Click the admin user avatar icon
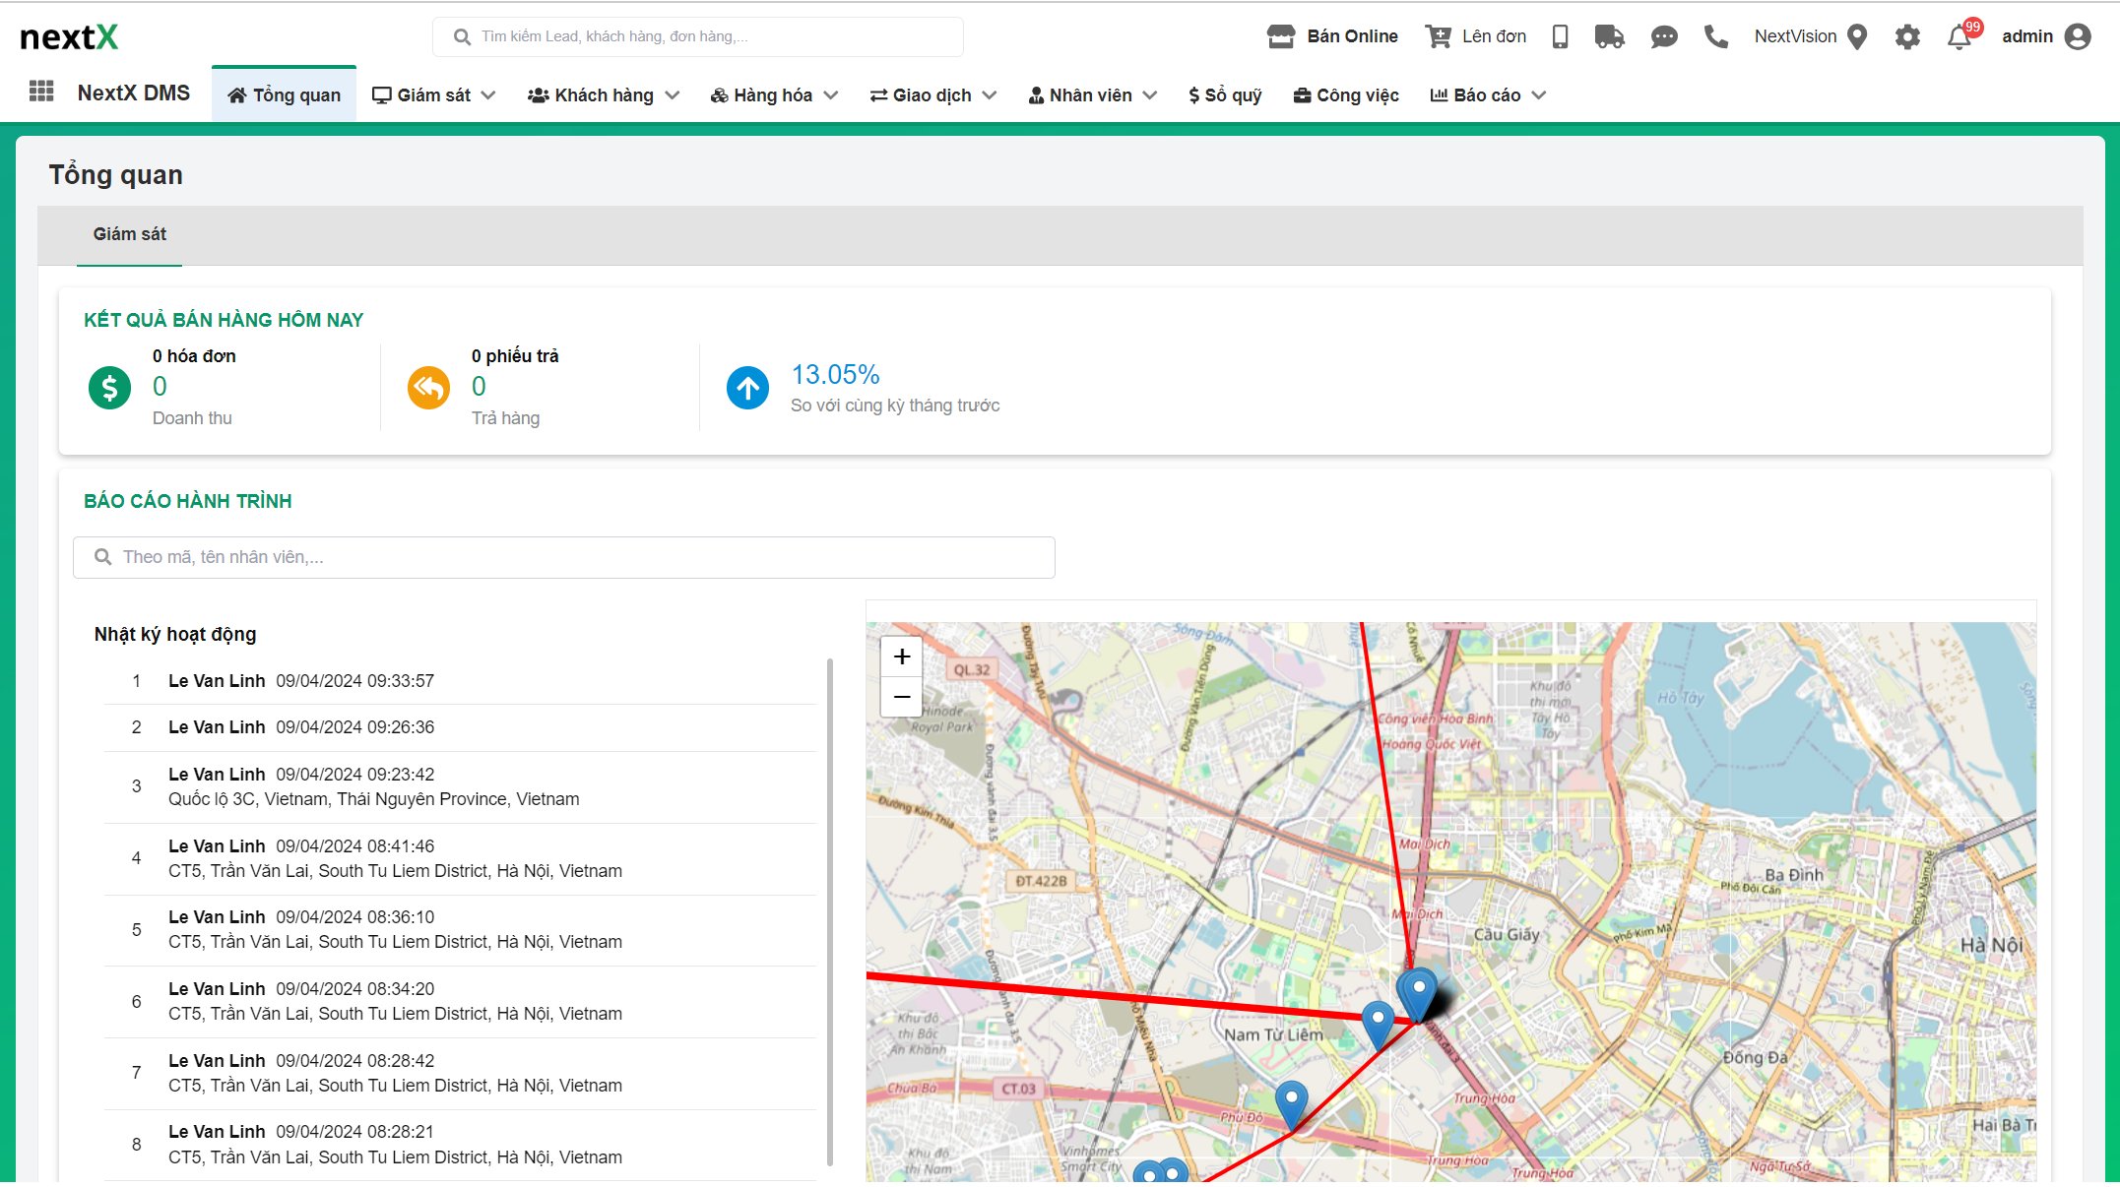 pyautogui.click(x=2078, y=35)
